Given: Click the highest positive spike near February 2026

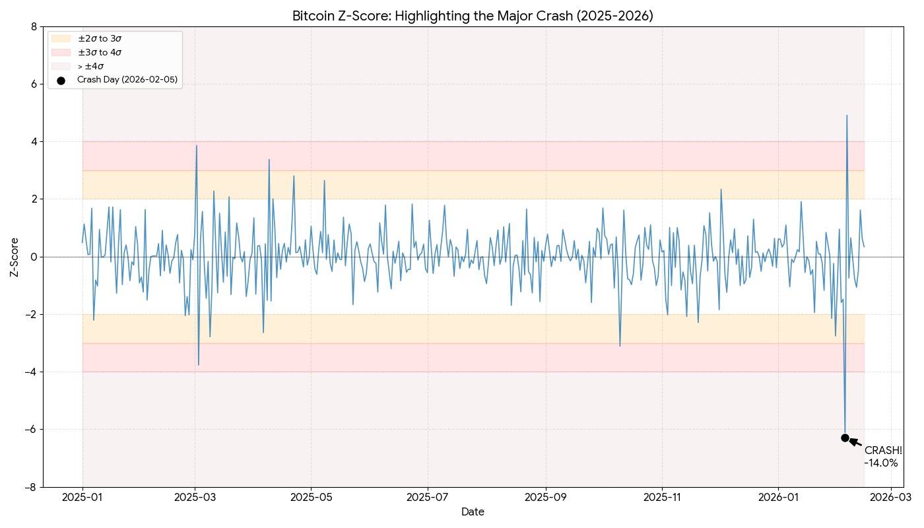Looking at the screenshot, I should 847,115.
